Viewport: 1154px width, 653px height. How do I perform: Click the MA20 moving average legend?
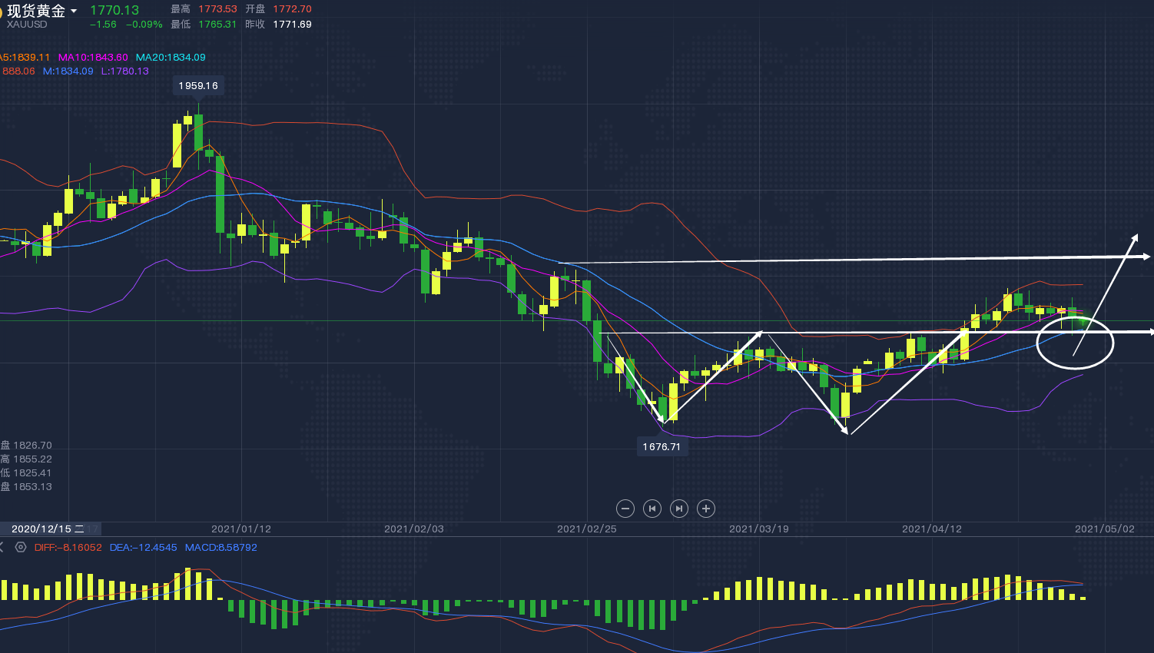171,58
